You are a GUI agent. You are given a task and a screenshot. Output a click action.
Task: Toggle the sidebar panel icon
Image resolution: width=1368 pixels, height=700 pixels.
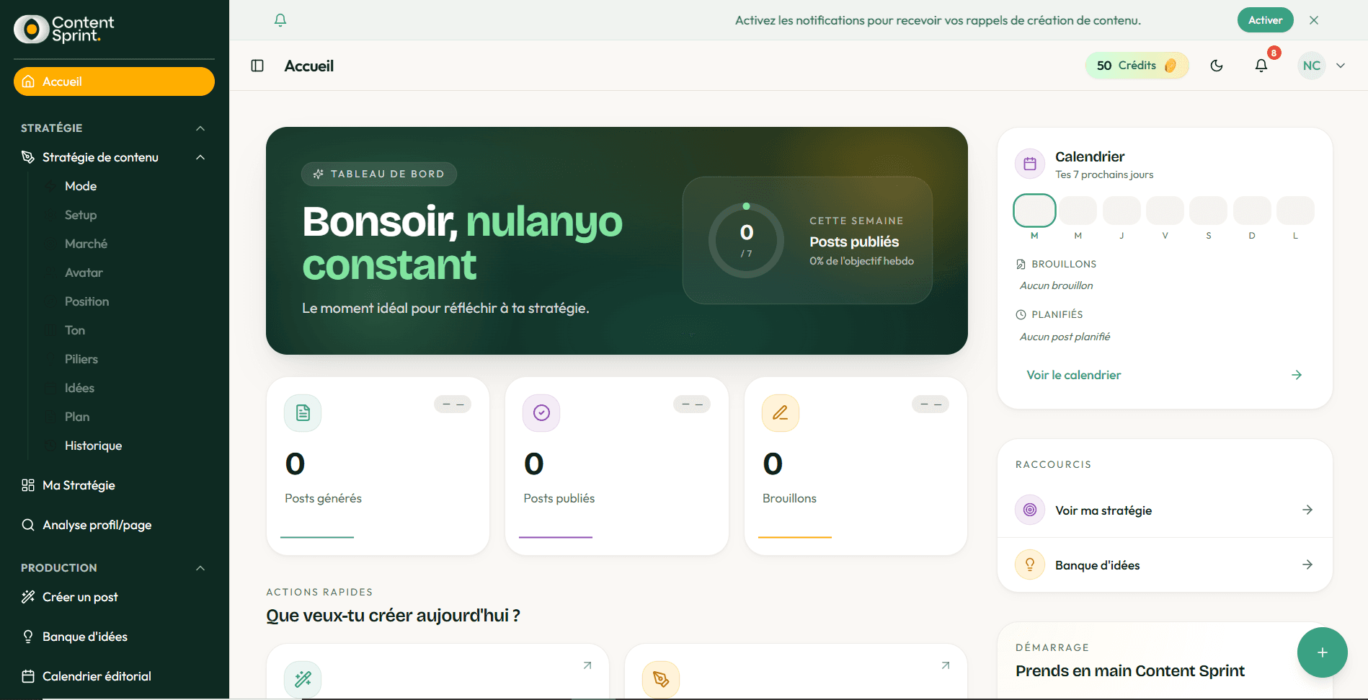(x=257, y=66)
